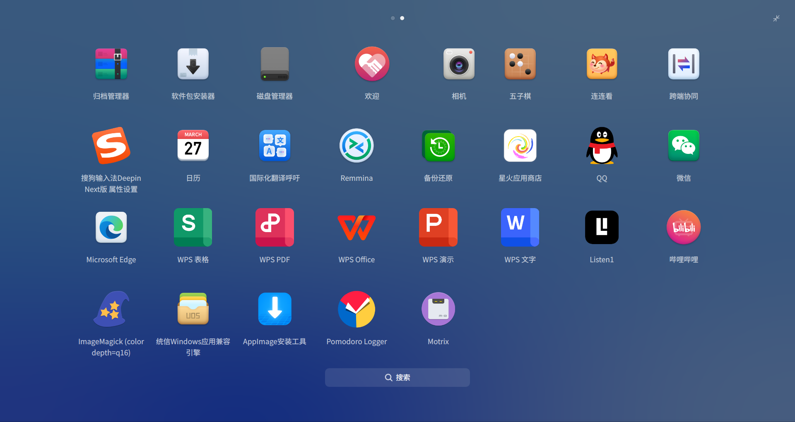Switch to first launcher page dot
Screen dimensions: 795x422
393,18
